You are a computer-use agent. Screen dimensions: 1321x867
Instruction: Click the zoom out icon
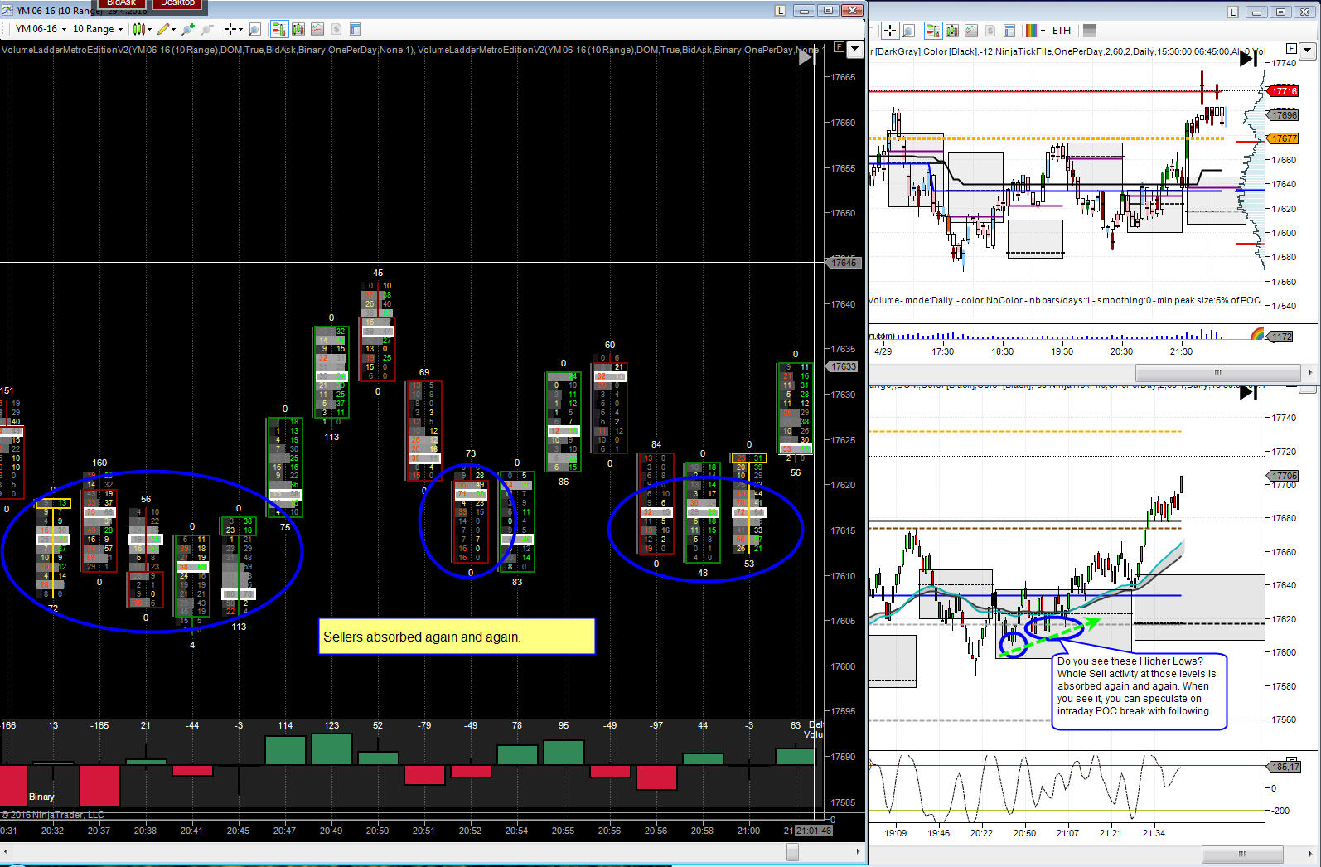pos(206,29)
